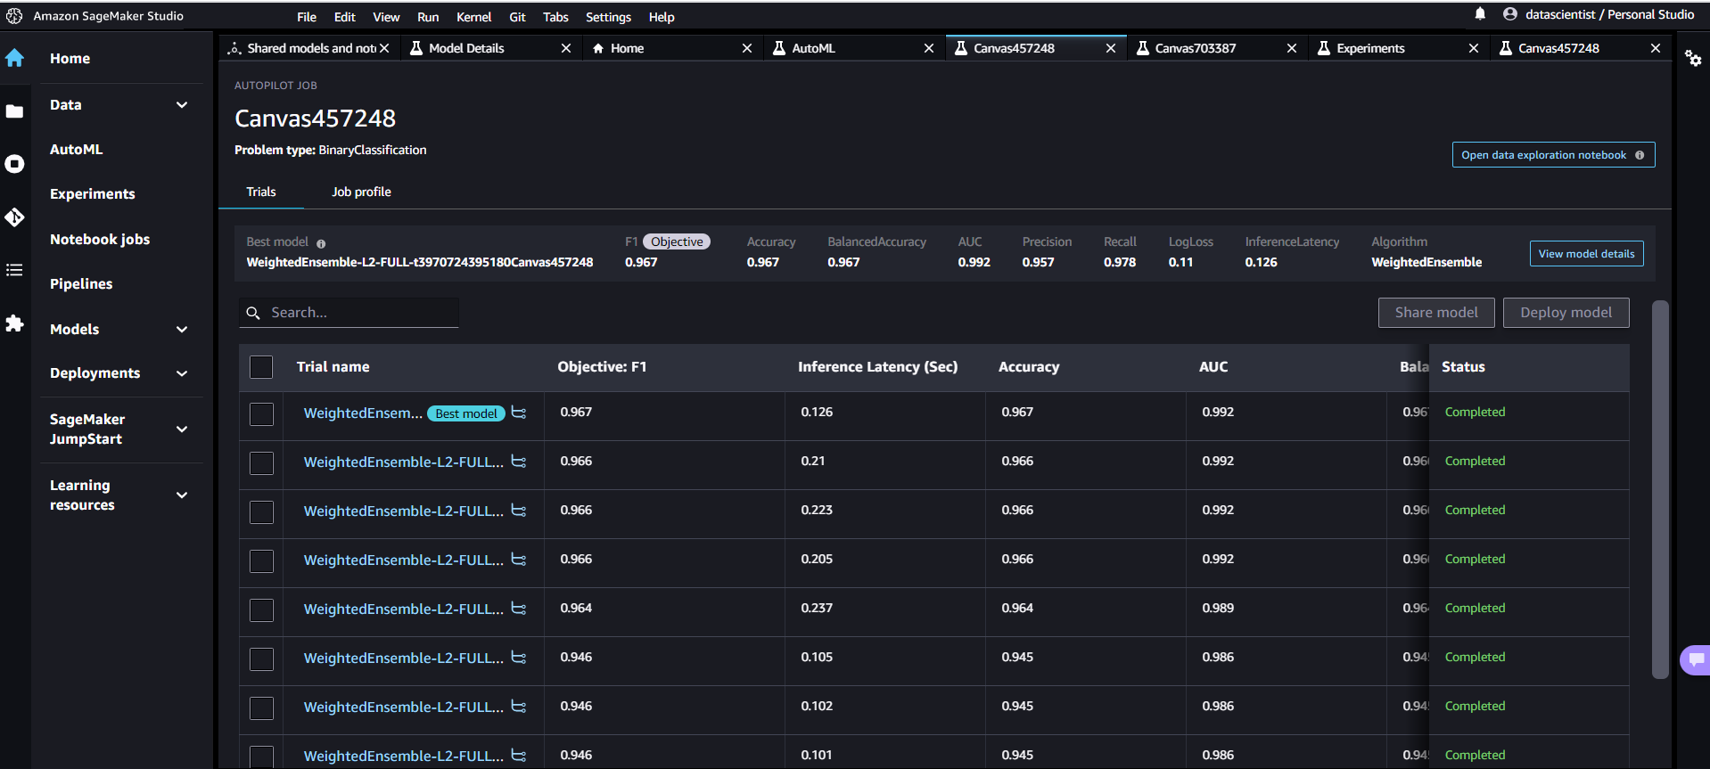The image size is (1710, 769).
Task: Open the Notebook jobs sidebar link
Action: (100, 240)
